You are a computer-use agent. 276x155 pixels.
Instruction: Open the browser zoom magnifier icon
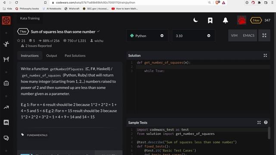pos(209,3)
